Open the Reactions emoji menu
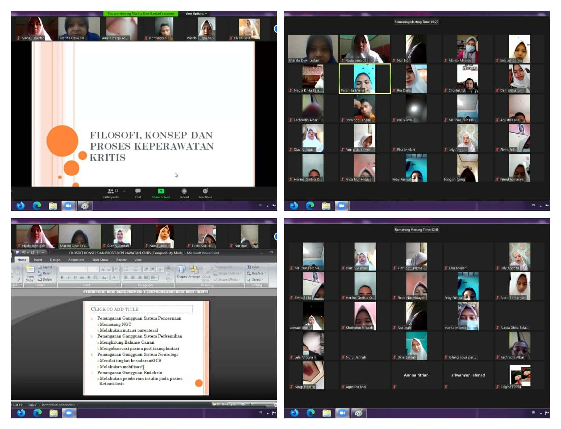The height and width of the screenshot is (429, 561). click(x=205, y=191)
